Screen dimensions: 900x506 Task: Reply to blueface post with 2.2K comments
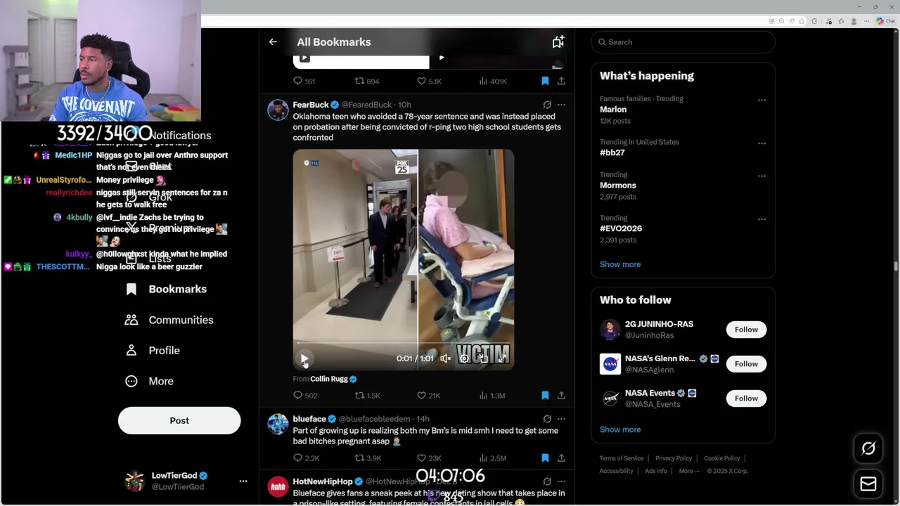coord(306,458)
